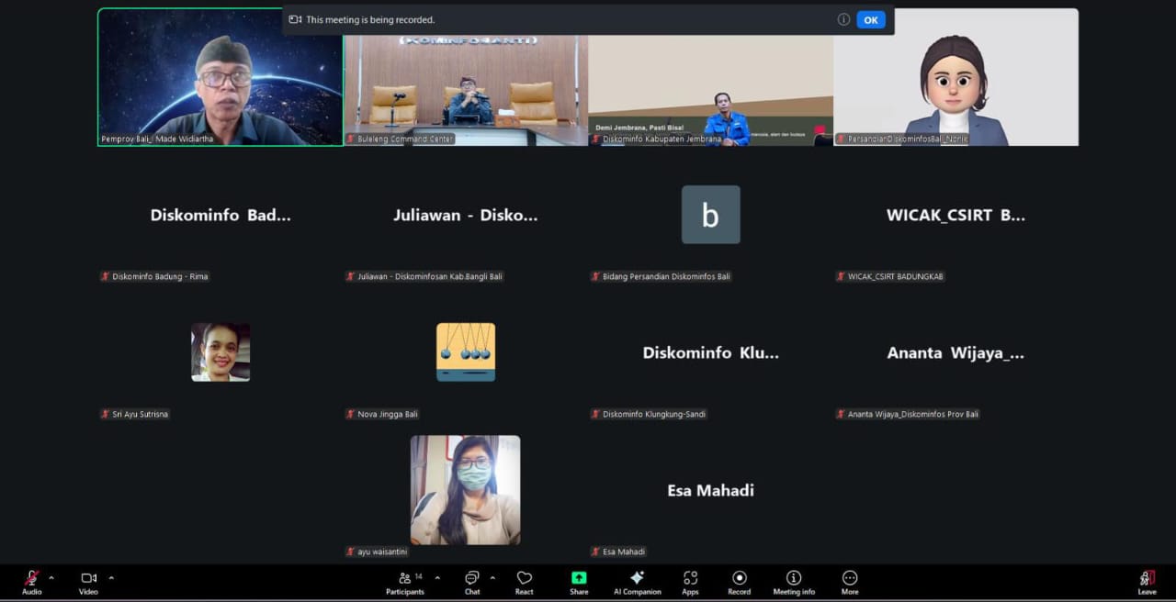The height and width of the screenshot is (602, 1176).
Task: Leave the meeting
Action: [1147, 579]
